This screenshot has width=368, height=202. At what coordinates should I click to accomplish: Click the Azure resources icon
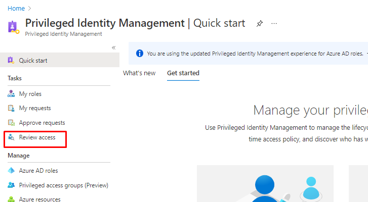(x=11, y=199)
